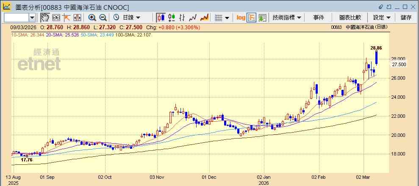Click the 09/03/2026 date readout
The image size is (419, 186).
(x=24, y=27)
